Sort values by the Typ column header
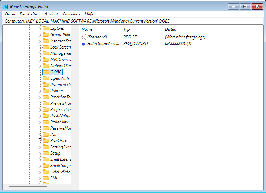 (142, 29)
